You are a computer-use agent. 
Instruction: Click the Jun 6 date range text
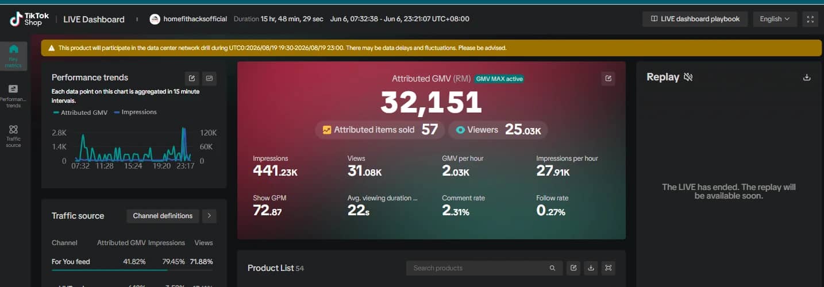click(x=399, y=19)
